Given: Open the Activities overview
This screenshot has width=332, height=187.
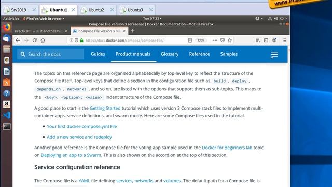Looking at the screenshot, I should 11,19.
